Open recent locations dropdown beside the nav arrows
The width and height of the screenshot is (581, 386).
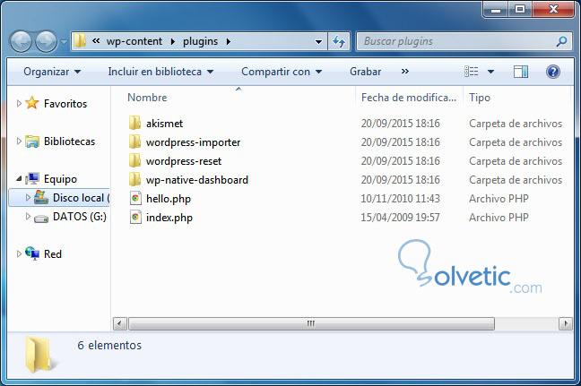tap(64, 42)
